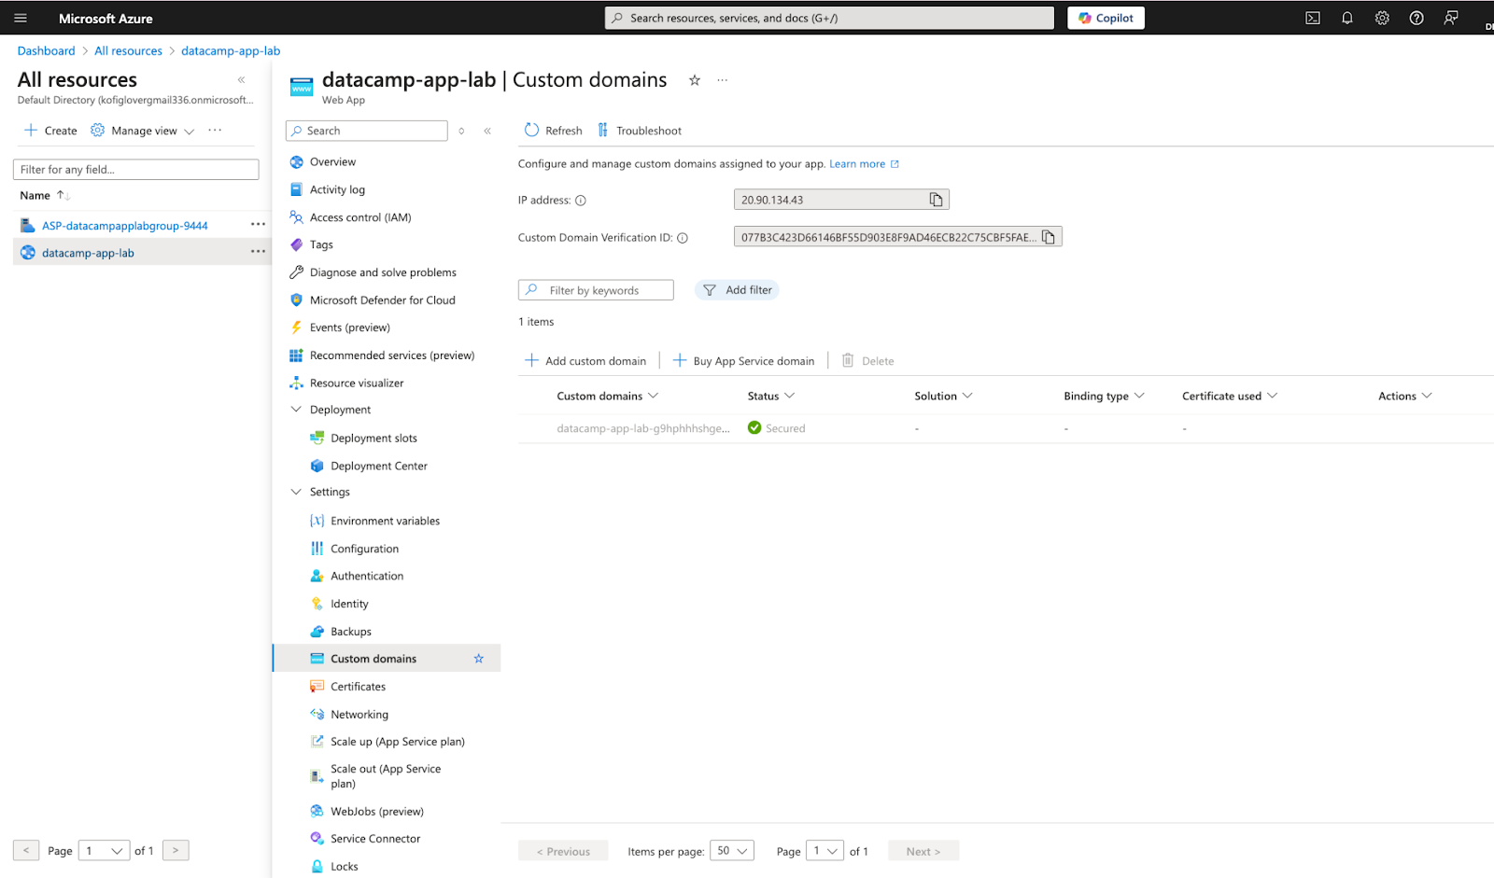Screen dimensions: 1494x878
Task: Open the Azure portal hamburger menu
Action: coord(21,18)
